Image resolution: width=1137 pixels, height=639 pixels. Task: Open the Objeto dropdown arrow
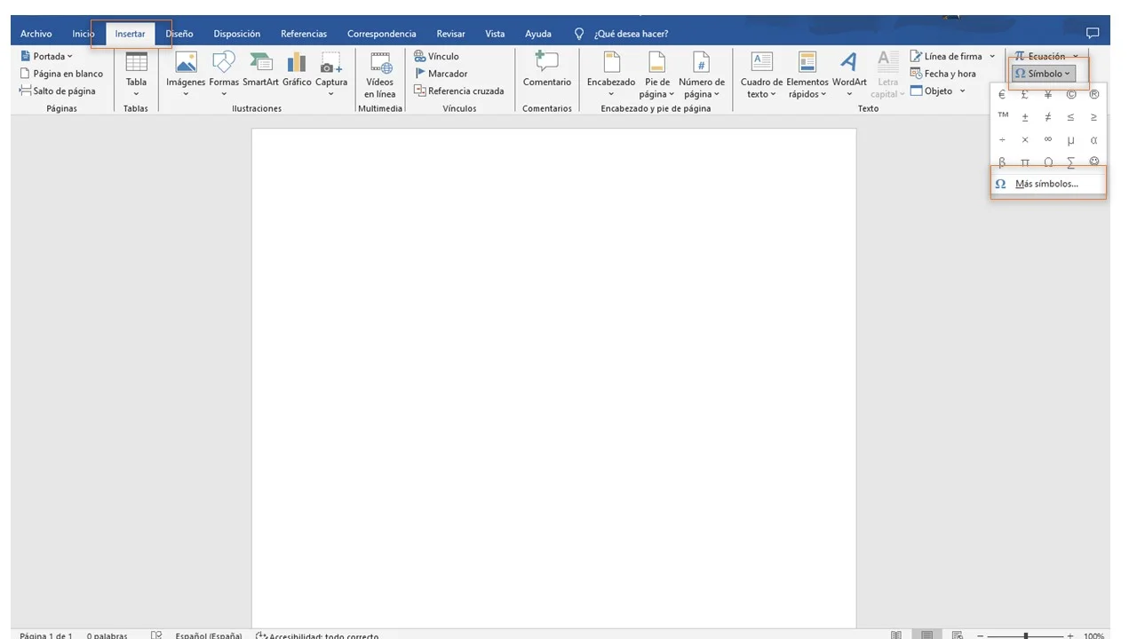(962, 91)
